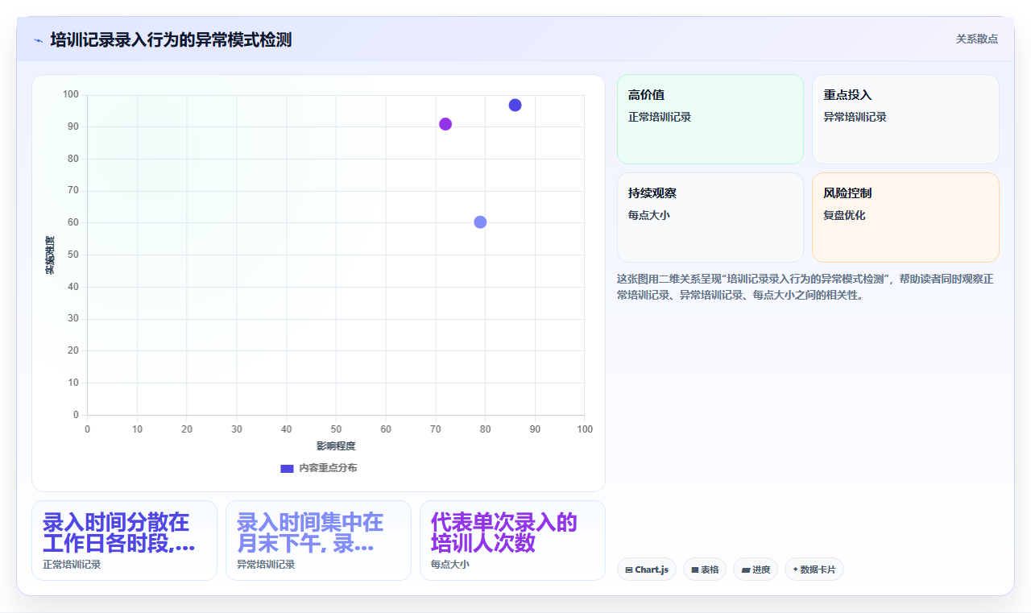Image resolution: width=1031 pixels, height=613 pixels.
Task: Toggle the 内容重点分布 legend item
Action: coord(318,468)
